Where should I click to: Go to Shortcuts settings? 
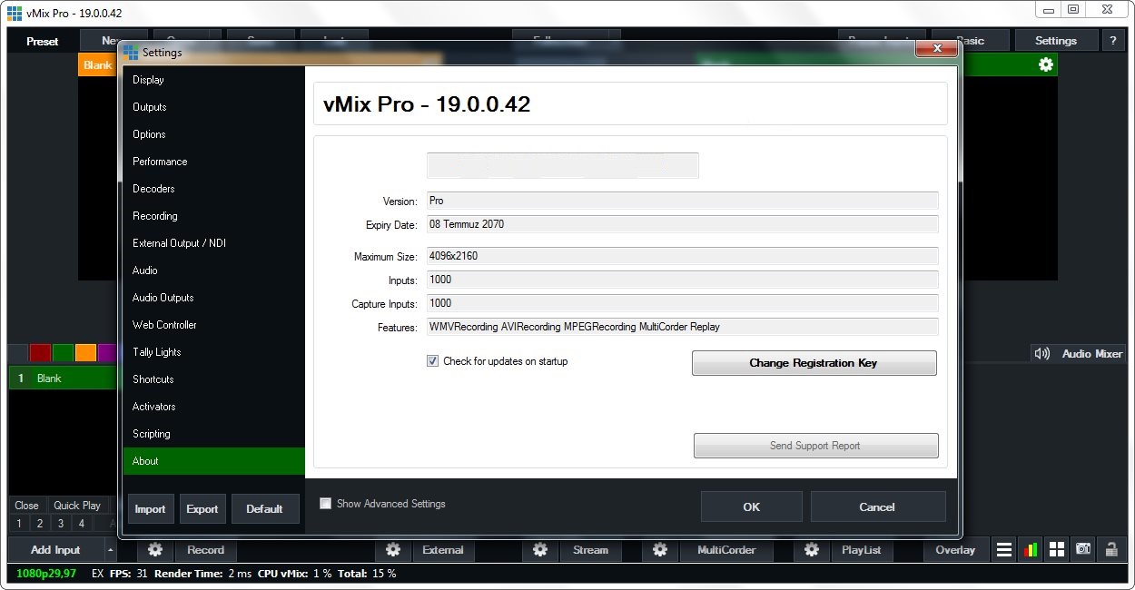tap(214, 379)
